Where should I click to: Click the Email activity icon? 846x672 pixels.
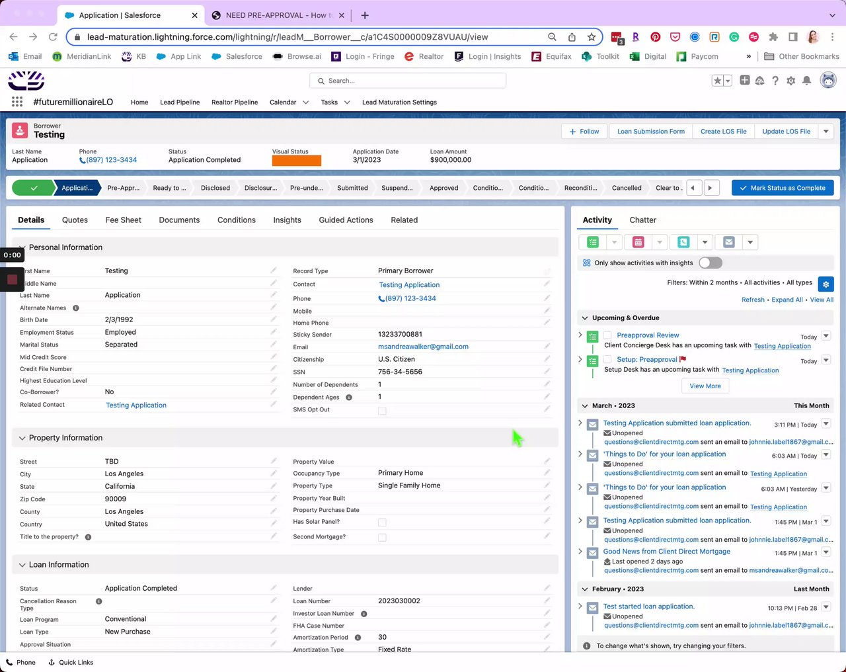(x=729, y=242)
